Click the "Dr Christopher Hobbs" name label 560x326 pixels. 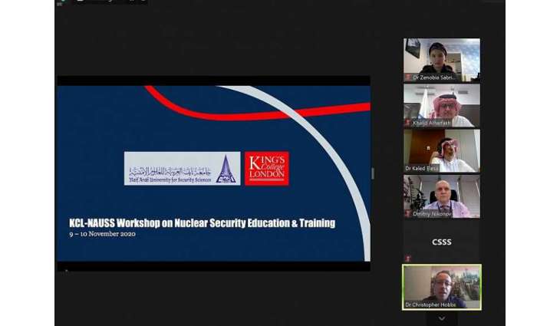430,305
